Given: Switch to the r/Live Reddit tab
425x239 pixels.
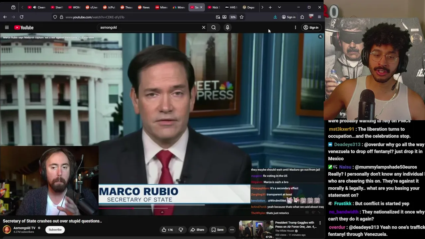Looking at the screenshot, I should (x=91, y=7).
